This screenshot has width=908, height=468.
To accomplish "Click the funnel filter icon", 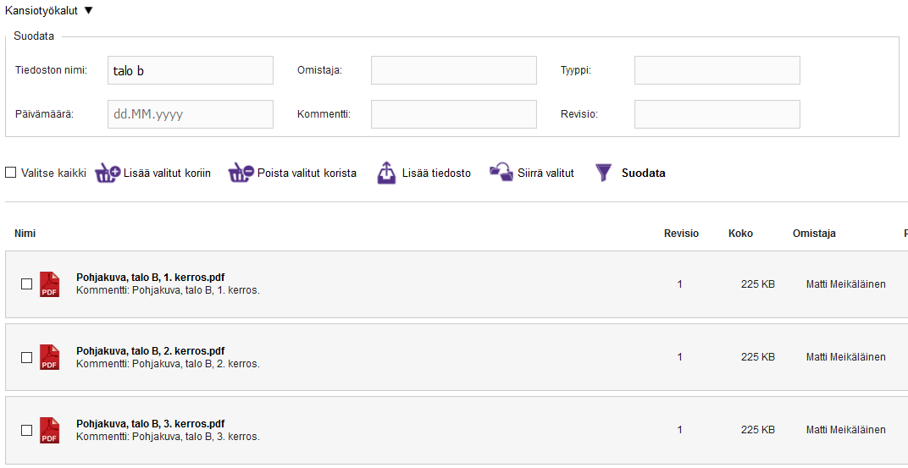I will click(603, 173).
